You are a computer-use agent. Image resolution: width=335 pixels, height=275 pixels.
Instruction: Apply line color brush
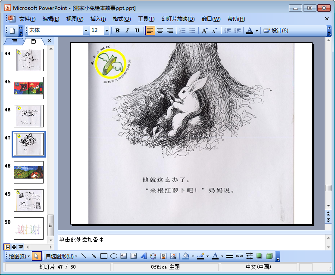coord(200,256)
